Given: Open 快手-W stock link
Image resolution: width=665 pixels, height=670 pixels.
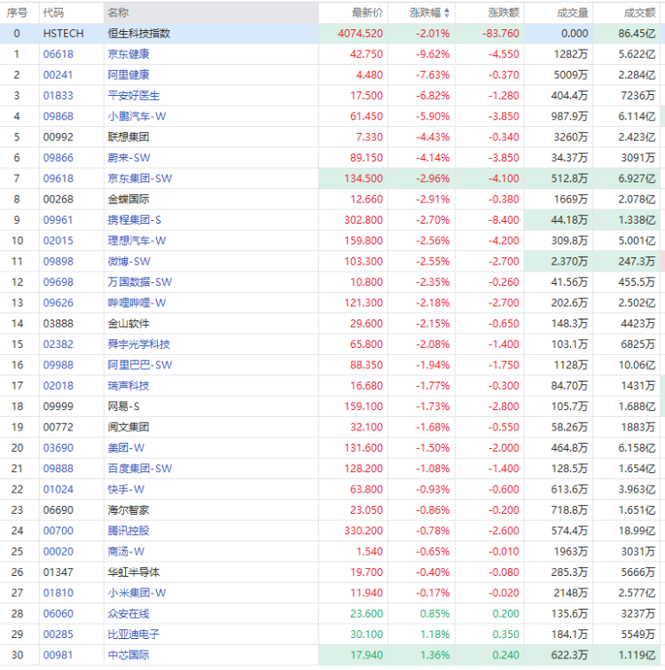Looking at the screenshot, I should [x=126, y=489].
